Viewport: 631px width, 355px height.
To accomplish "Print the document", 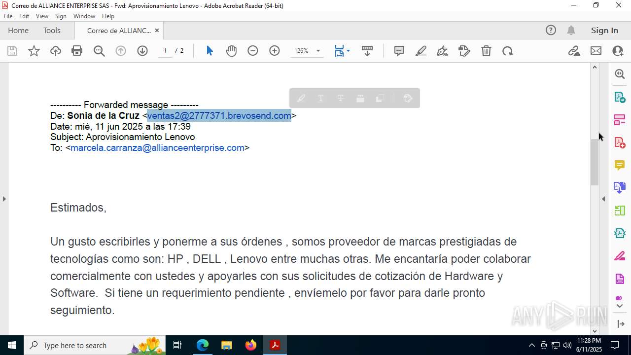I will [77, 51].
